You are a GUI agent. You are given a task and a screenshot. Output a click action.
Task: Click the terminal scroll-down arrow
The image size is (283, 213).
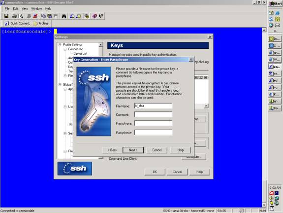(264, 205)
